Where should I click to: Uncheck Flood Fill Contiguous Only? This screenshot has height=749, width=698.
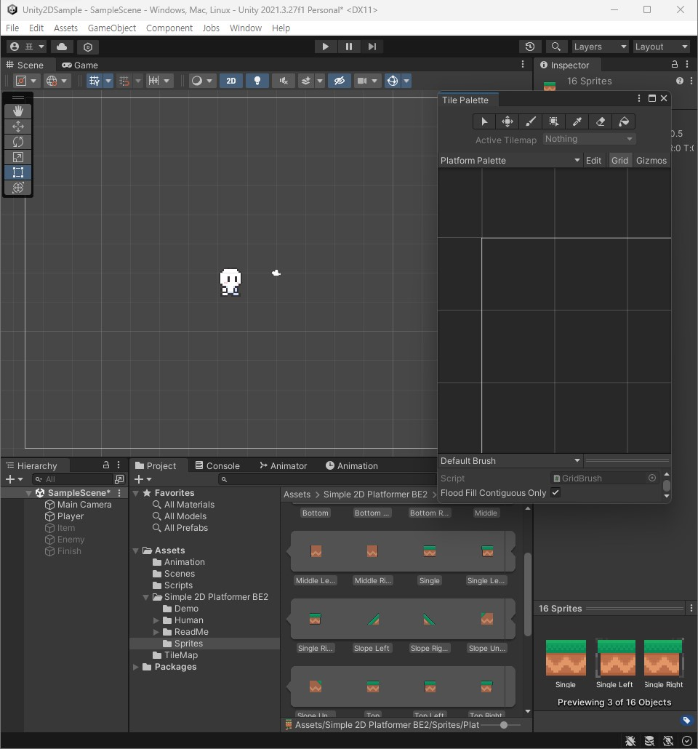pos(555,492)
